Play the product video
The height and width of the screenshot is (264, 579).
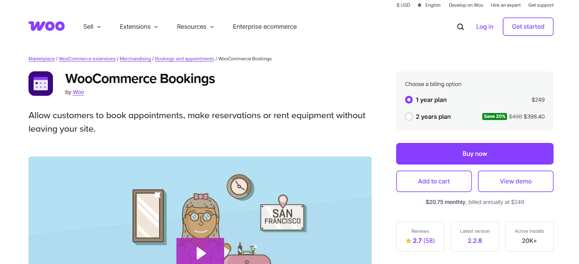(x=200, y=253)
